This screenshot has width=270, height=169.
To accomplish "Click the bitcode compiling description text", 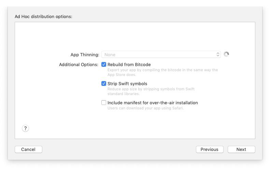I will point(162,72).
